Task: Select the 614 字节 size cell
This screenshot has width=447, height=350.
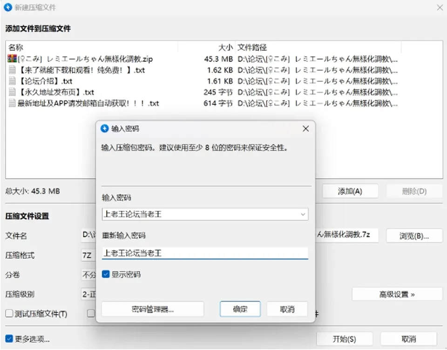Action: 218,103
